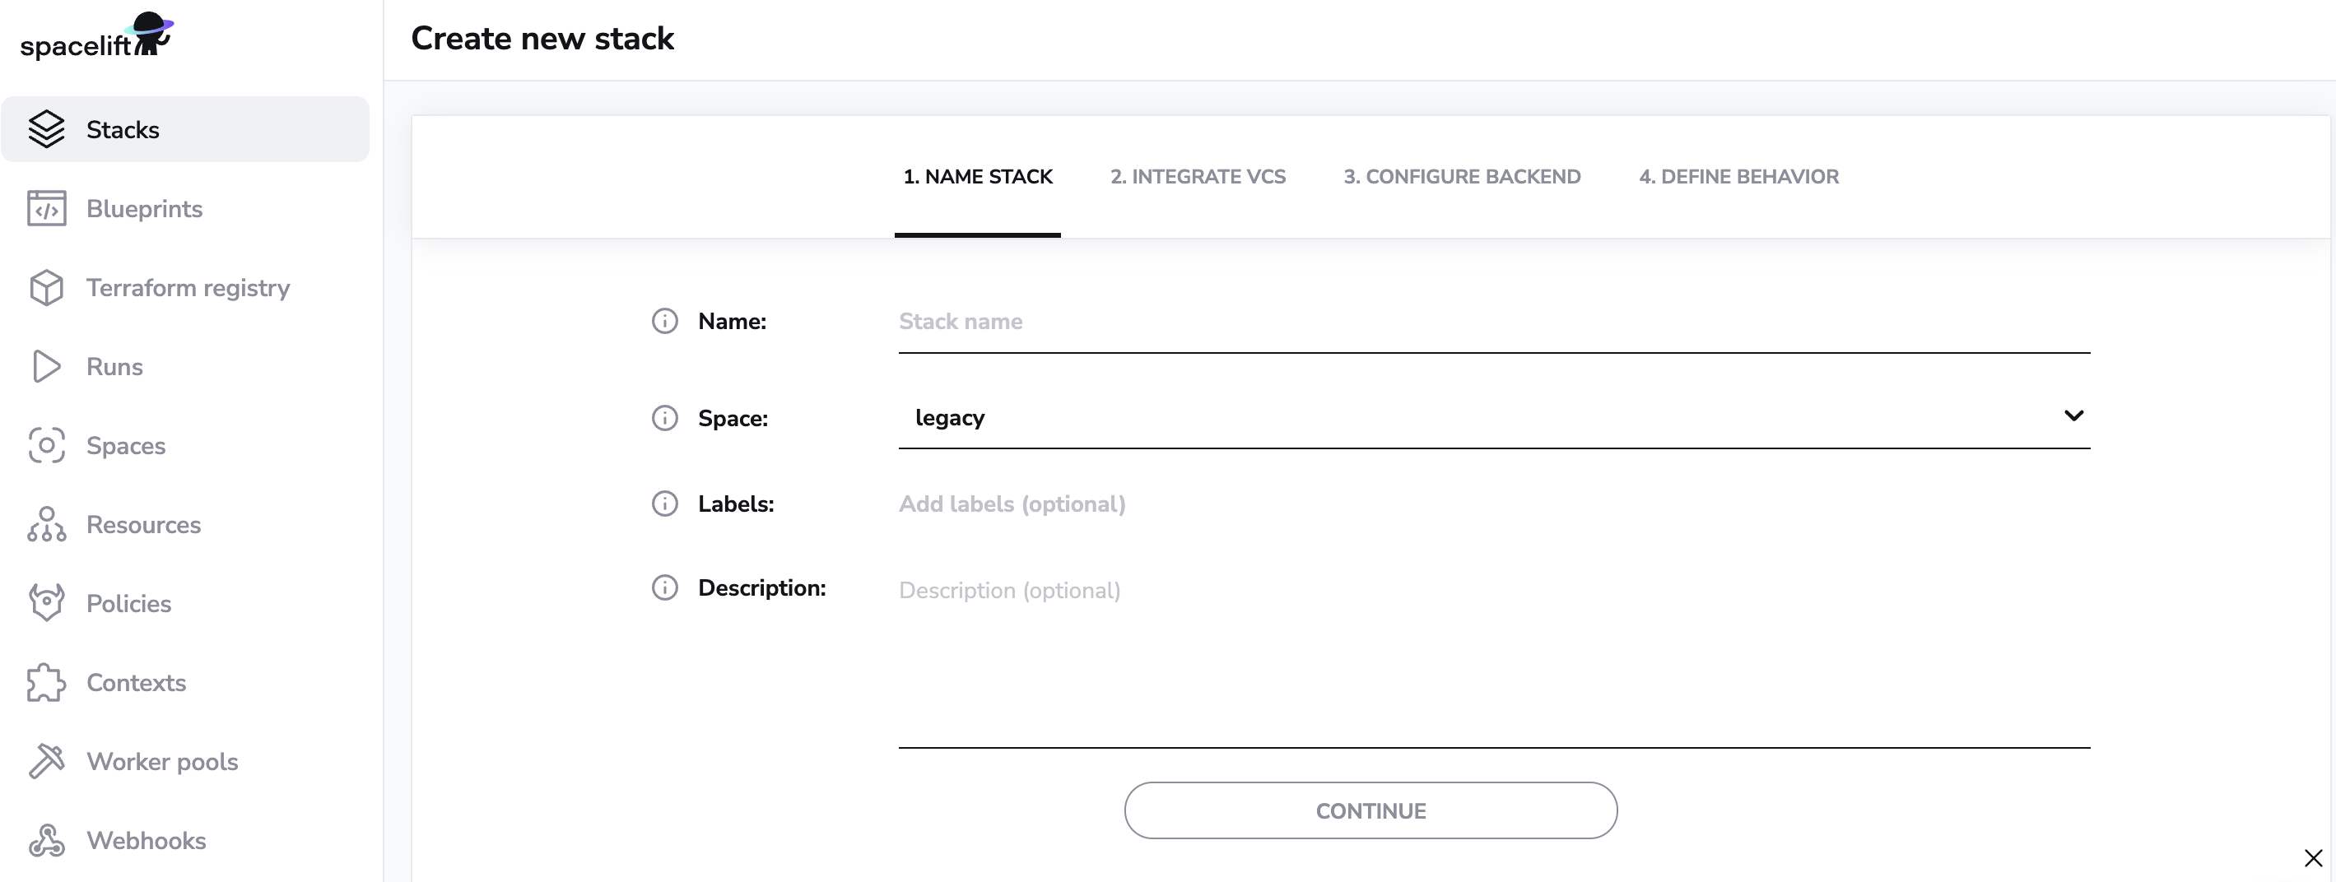Image resolution: width=2336 pixels, height=882 pixels.
Task: Jump to Define Behavior step tab
Action: [1738, 177]
